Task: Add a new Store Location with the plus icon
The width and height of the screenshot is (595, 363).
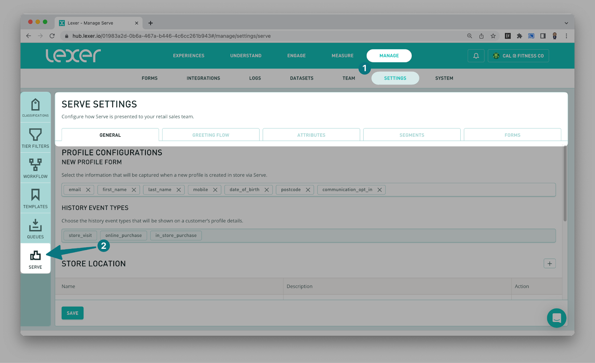Action: point(550,263)
